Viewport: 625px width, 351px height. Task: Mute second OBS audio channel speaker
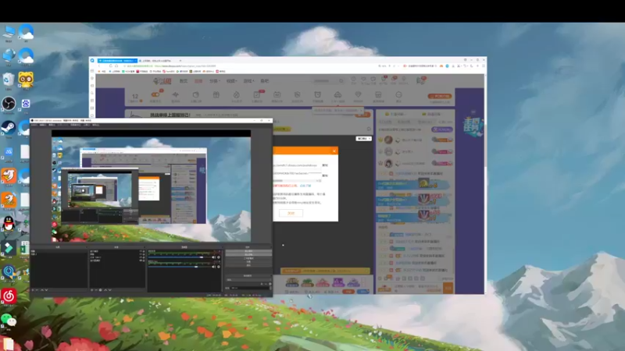point(213,267)
